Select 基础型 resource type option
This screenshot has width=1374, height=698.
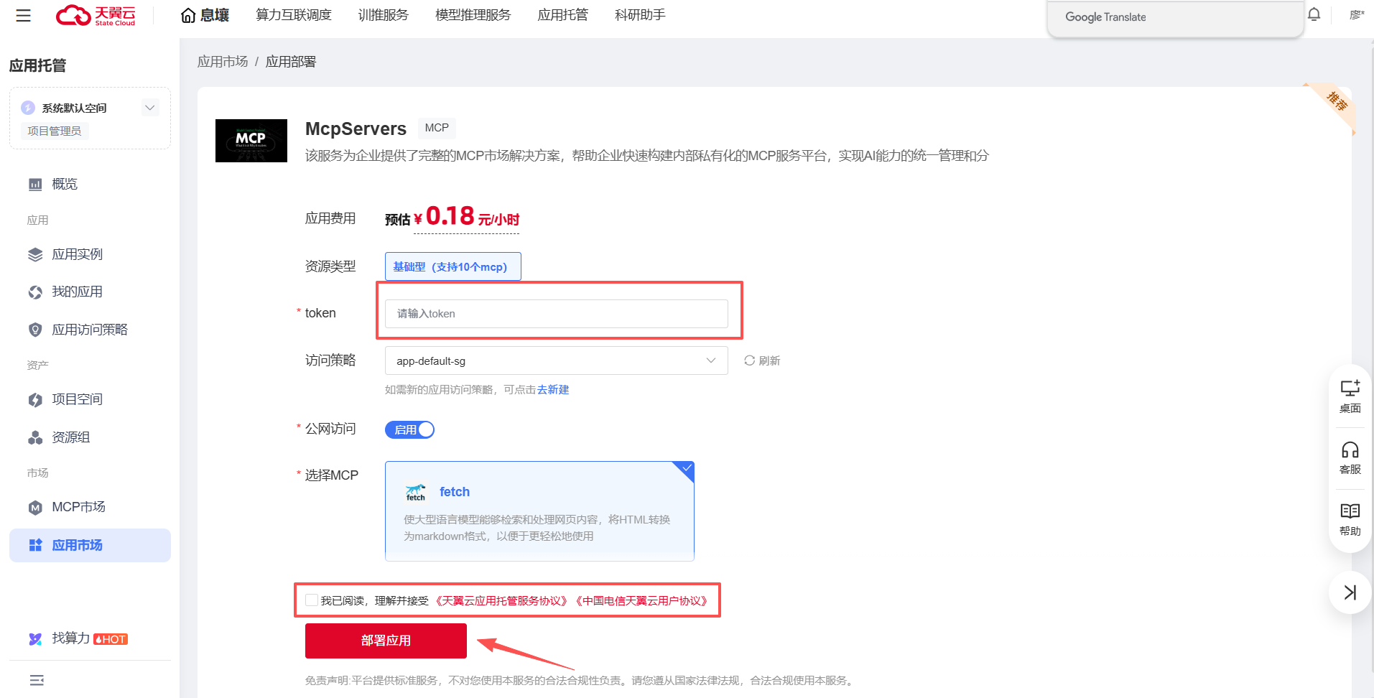point(452,266)
